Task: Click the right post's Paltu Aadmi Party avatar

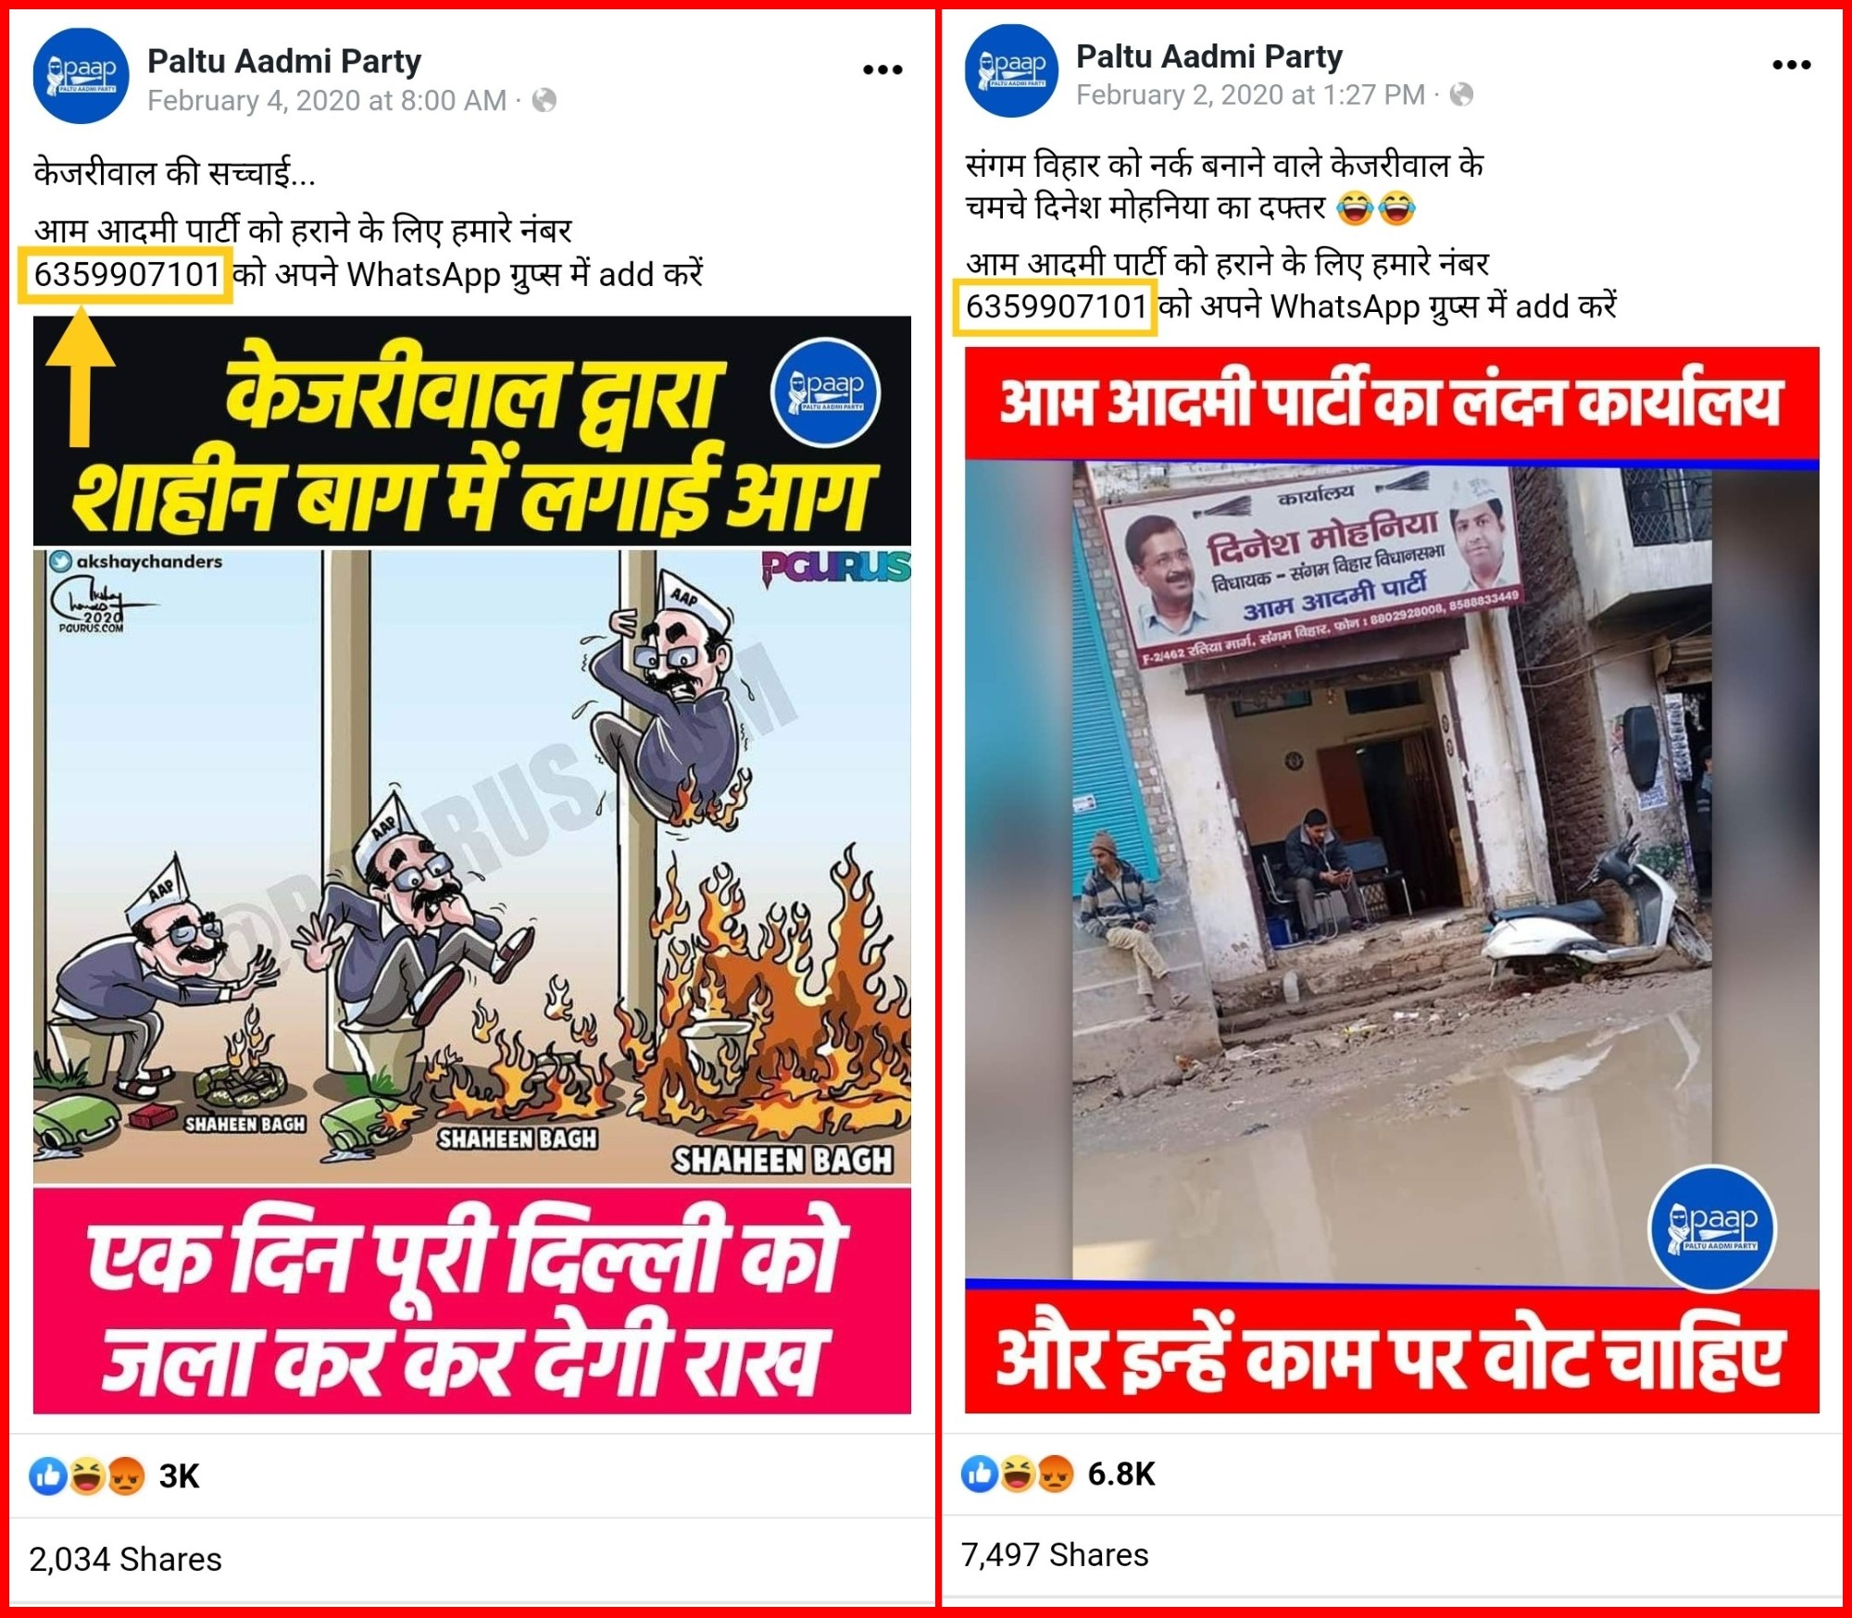Action: click(1011, 71)
